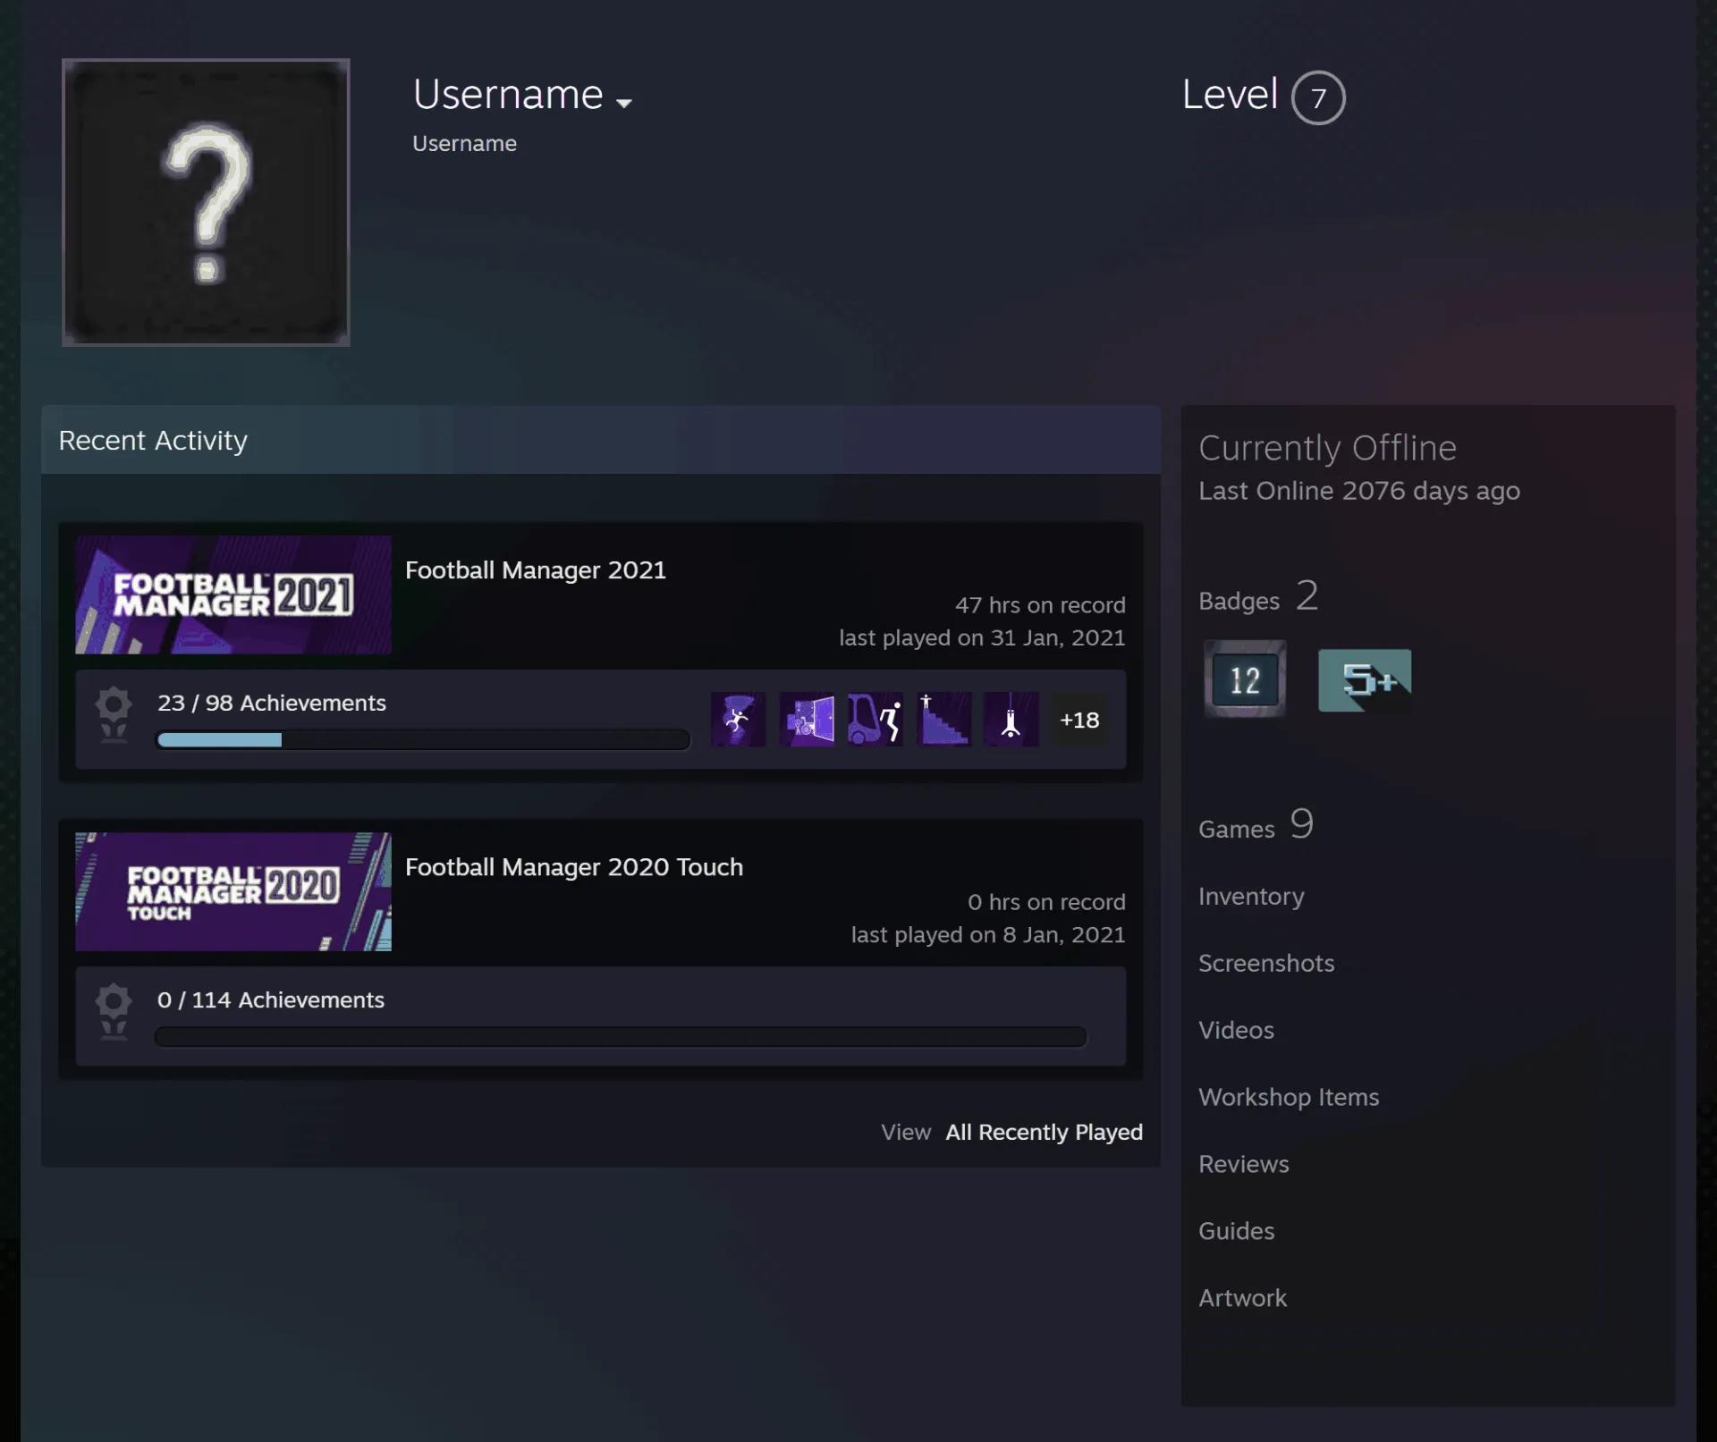Click the question mark profile avatar
The height and width of the screenshot is (1442, 1717).
(x=206, y=202)
